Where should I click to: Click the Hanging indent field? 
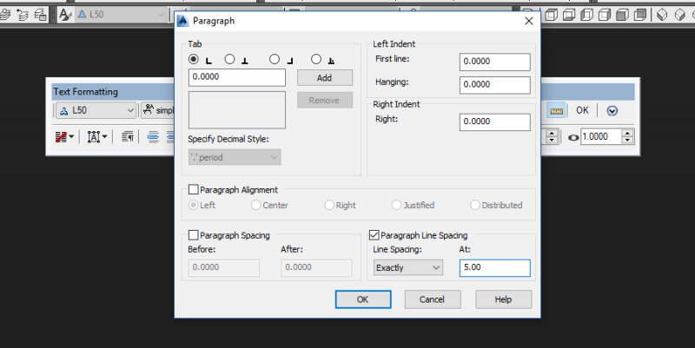[495, 85]
